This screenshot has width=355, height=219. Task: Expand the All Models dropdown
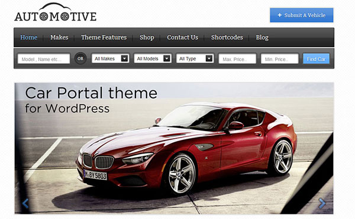[153, 58]
